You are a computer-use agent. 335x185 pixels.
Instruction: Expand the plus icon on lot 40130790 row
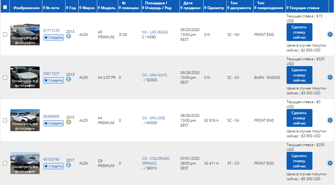click(x=330, y=163)
